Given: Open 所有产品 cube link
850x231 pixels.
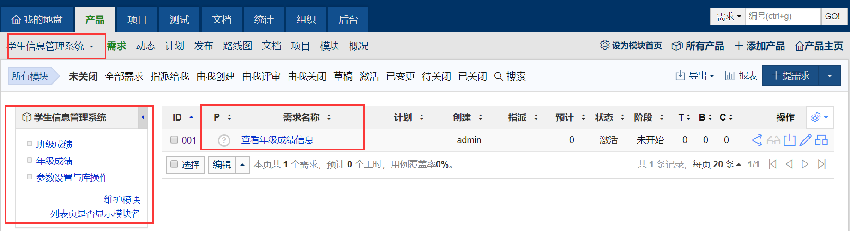Looking at the screenshot, I should coord(698,46).
